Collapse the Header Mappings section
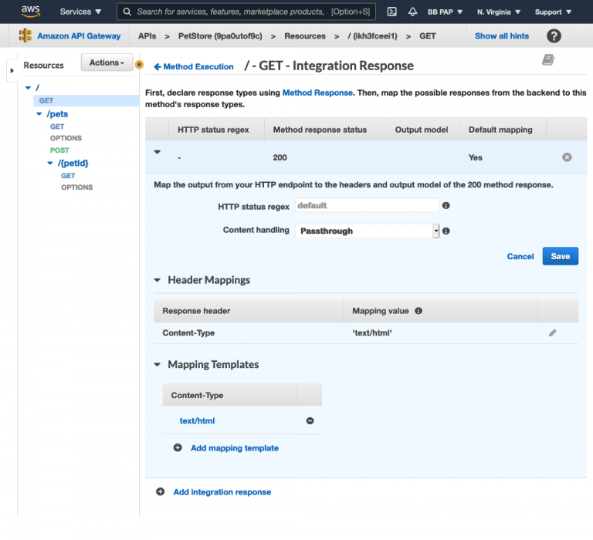 click(x=158, y=280)
